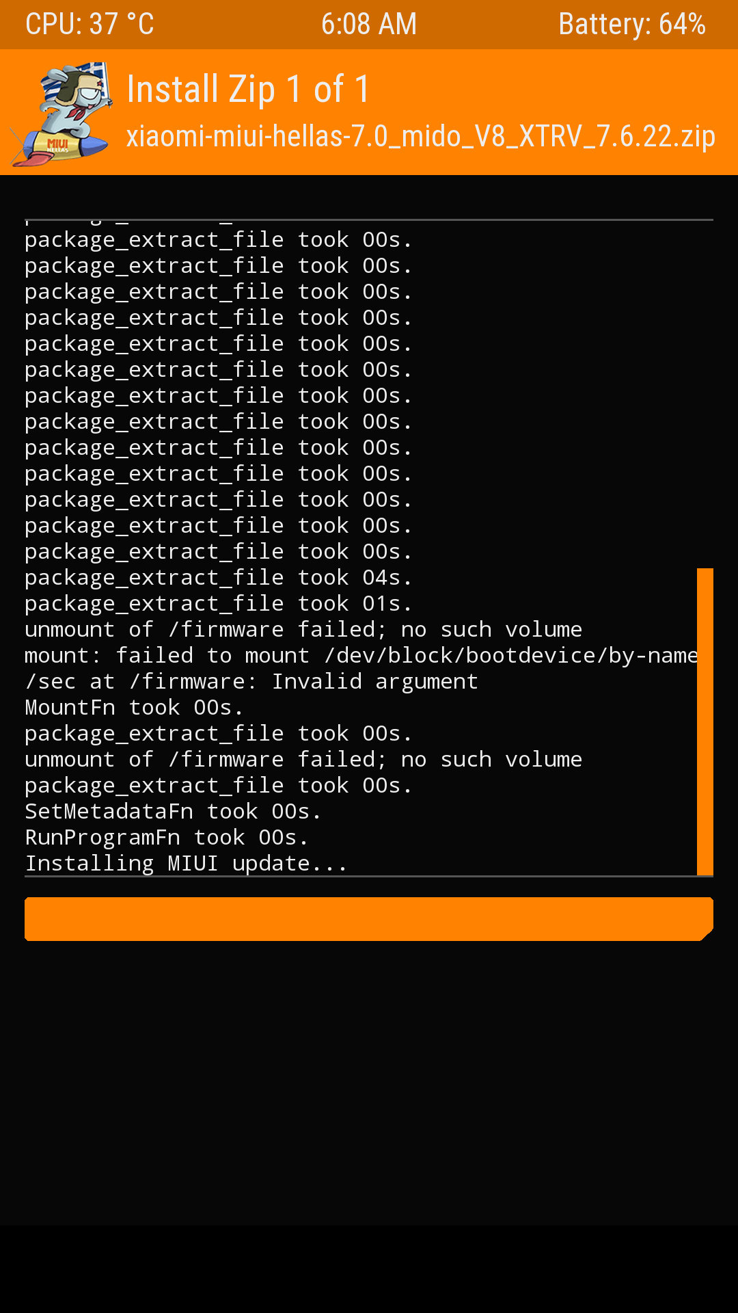Tap the notched right corner of the progress bar
The width and height of the screenshot is (738, 1313).
(707, 934)
